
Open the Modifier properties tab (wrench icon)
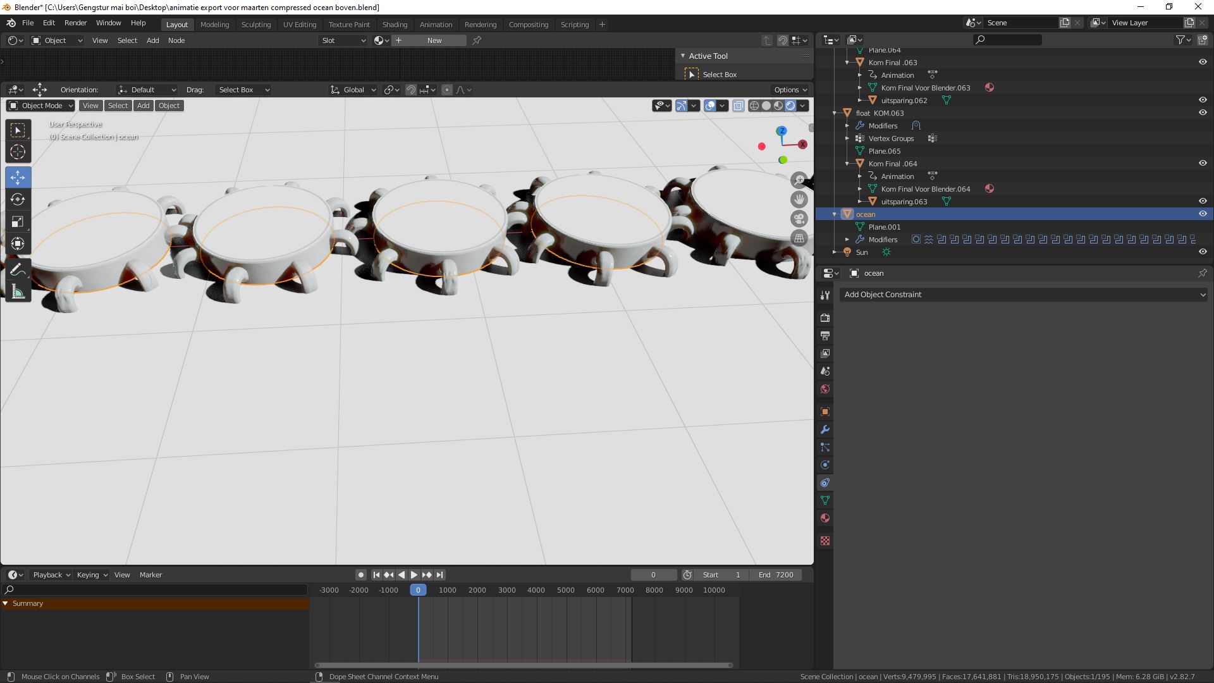point(825,430)
